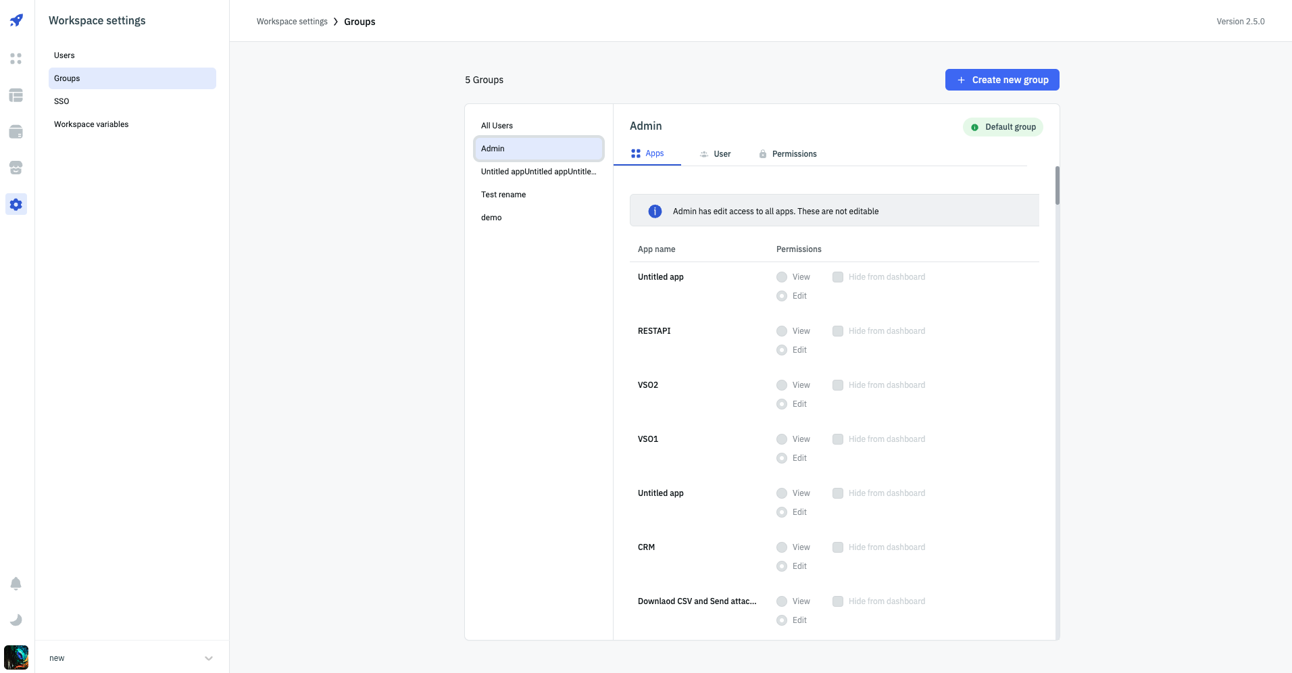Select the Test rename group
The image size is (1292, 673).
(x=503, y=195)
